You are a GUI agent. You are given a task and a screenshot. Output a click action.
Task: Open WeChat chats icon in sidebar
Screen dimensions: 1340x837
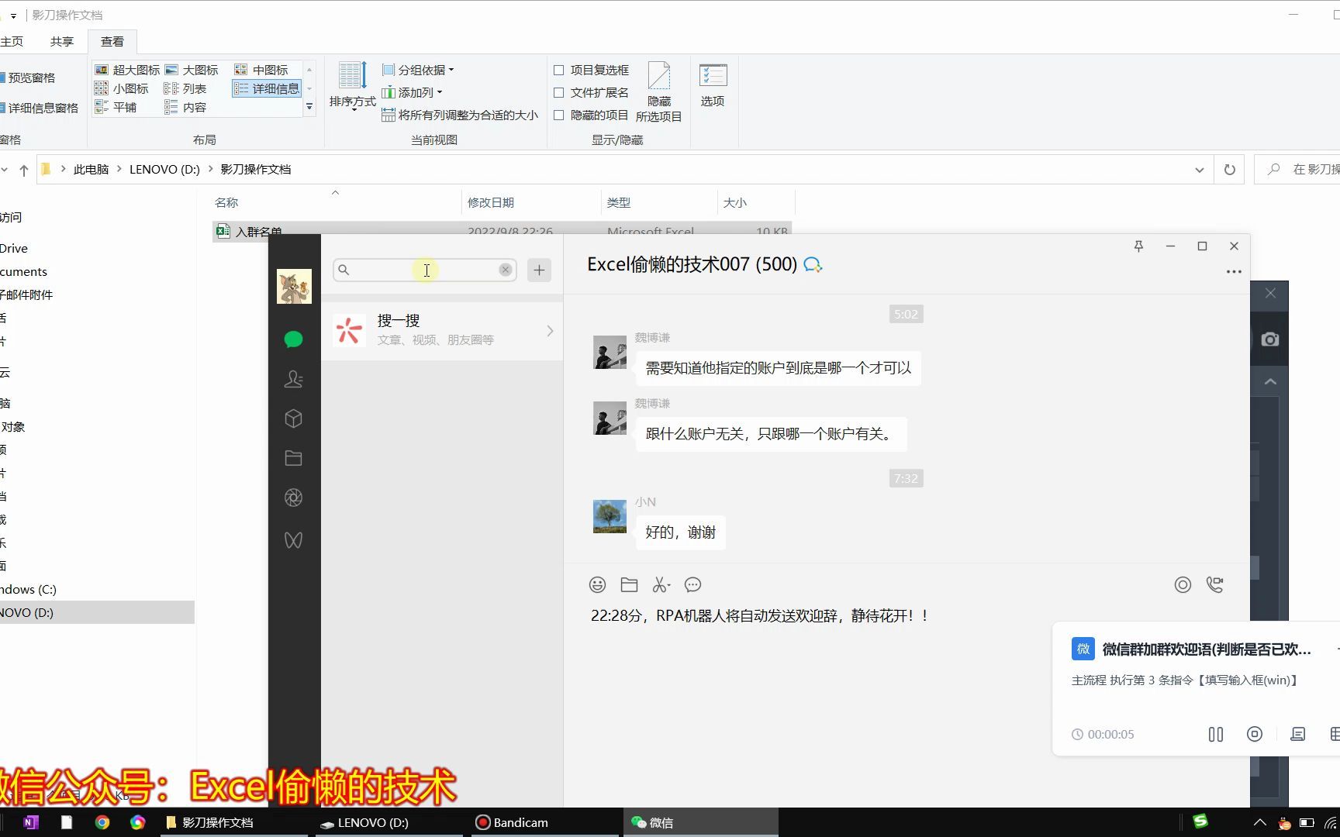point(293,339)
